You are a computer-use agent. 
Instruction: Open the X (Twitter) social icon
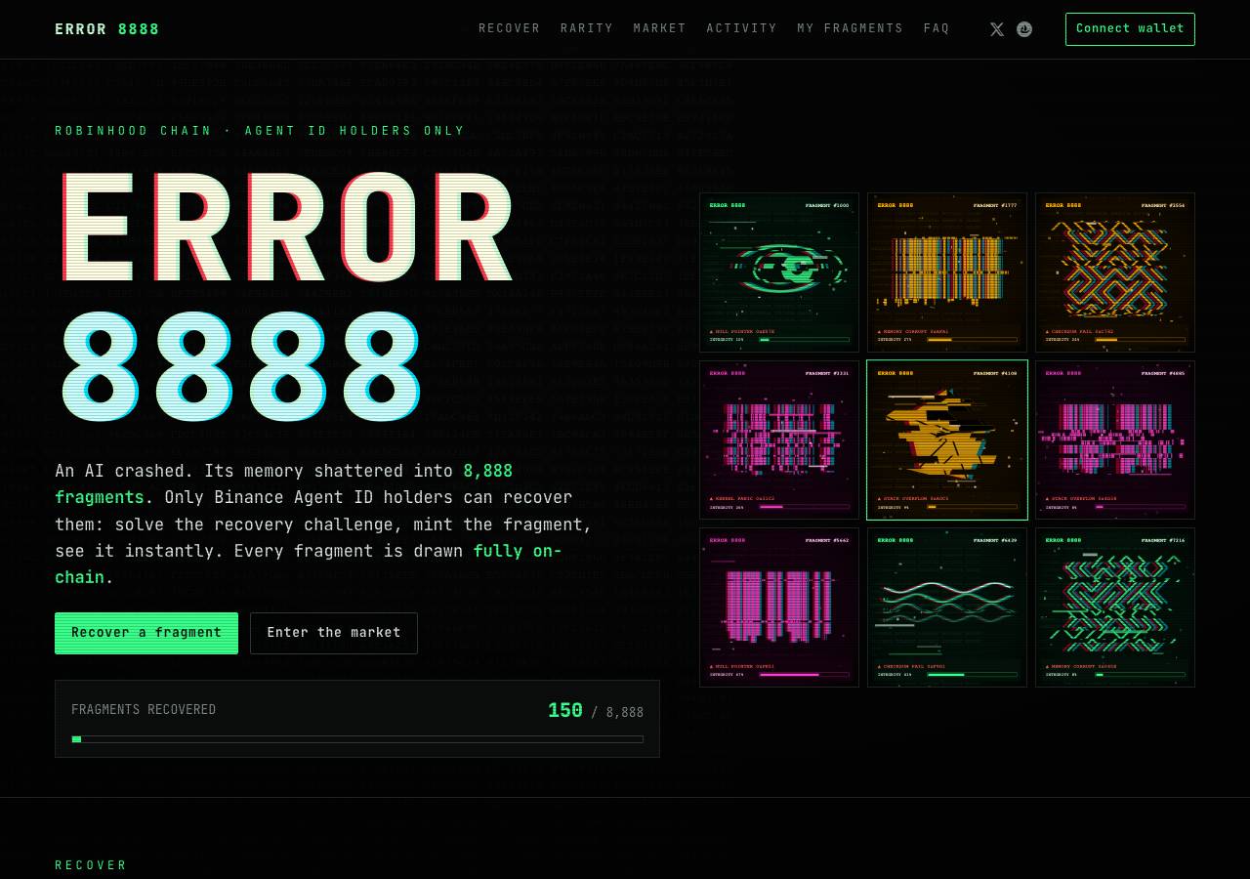[x=997, y=29]
